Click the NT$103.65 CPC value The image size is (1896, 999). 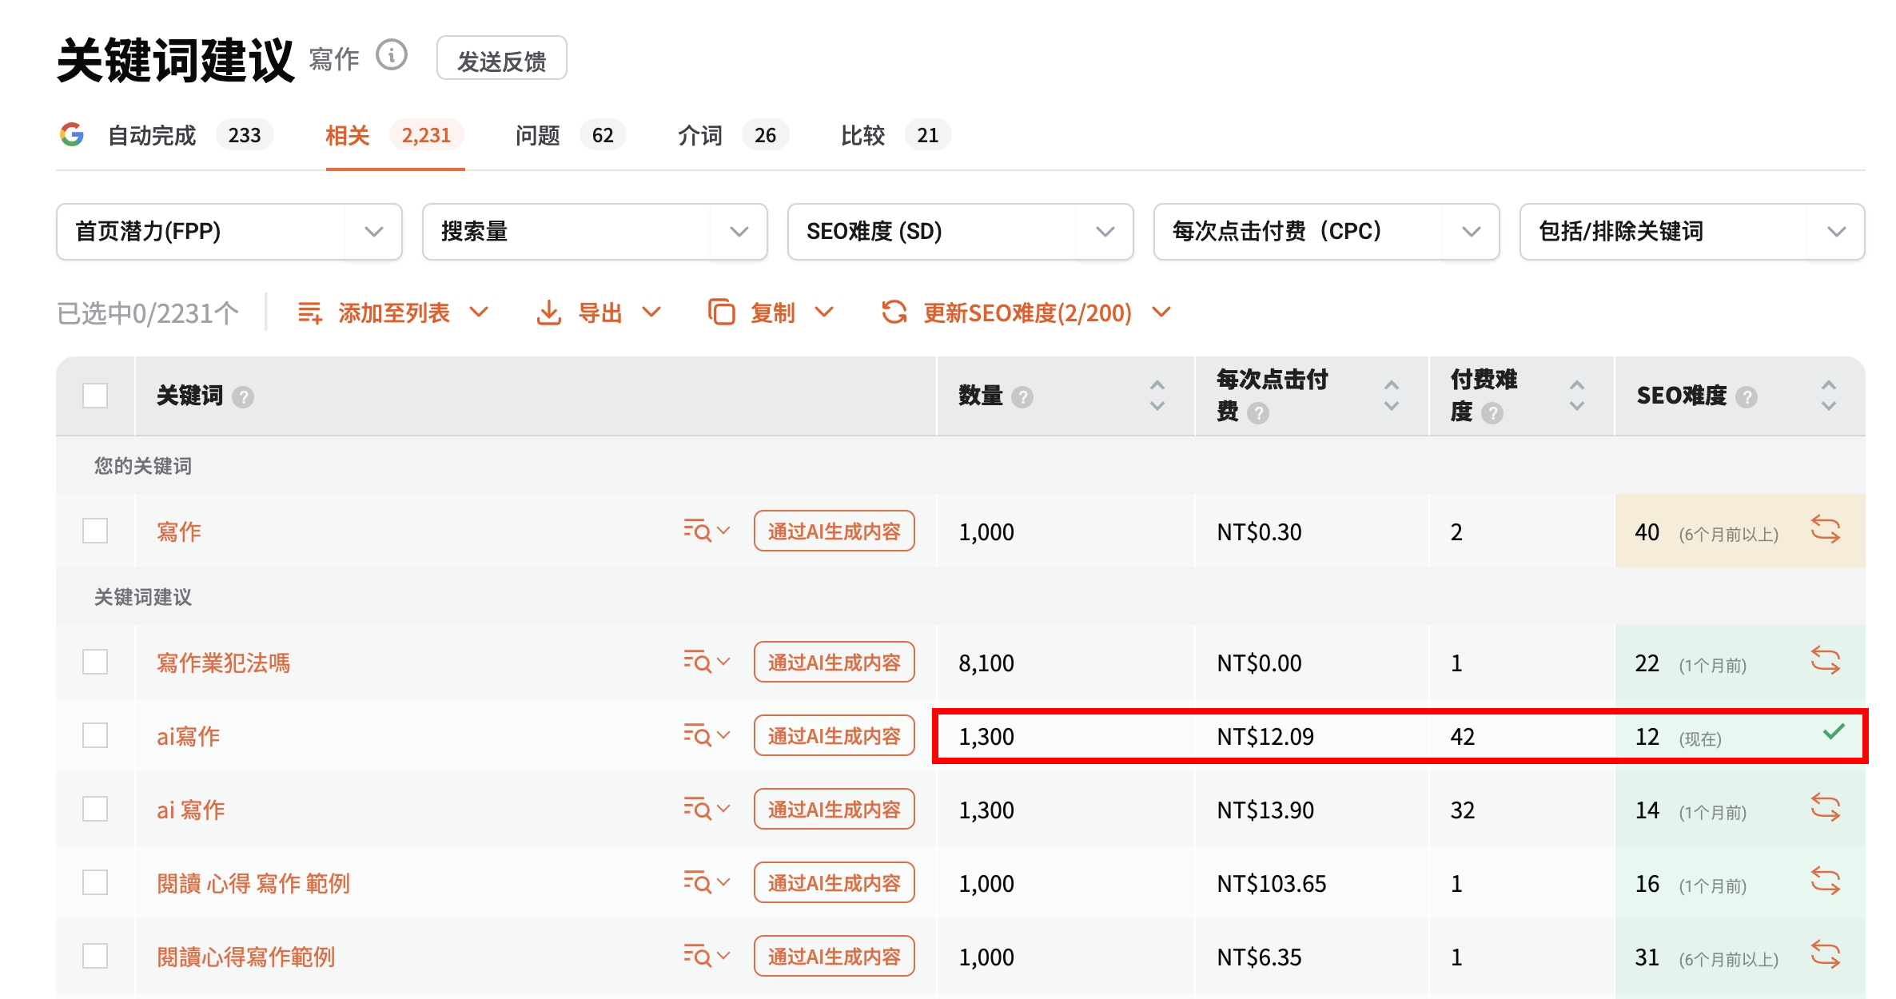click(1271, 883)
